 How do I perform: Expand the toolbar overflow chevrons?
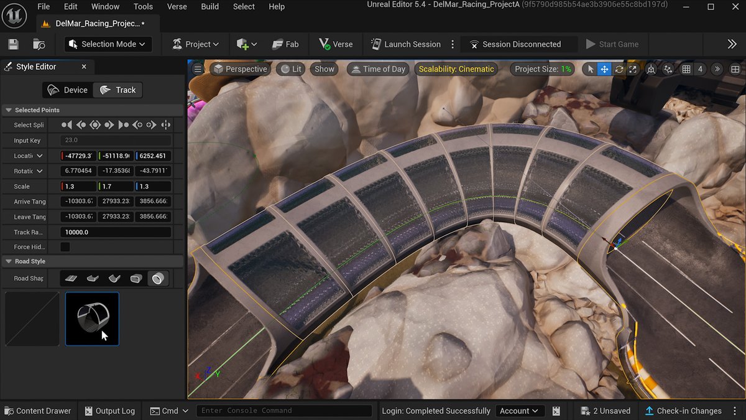tap(732, 44)
